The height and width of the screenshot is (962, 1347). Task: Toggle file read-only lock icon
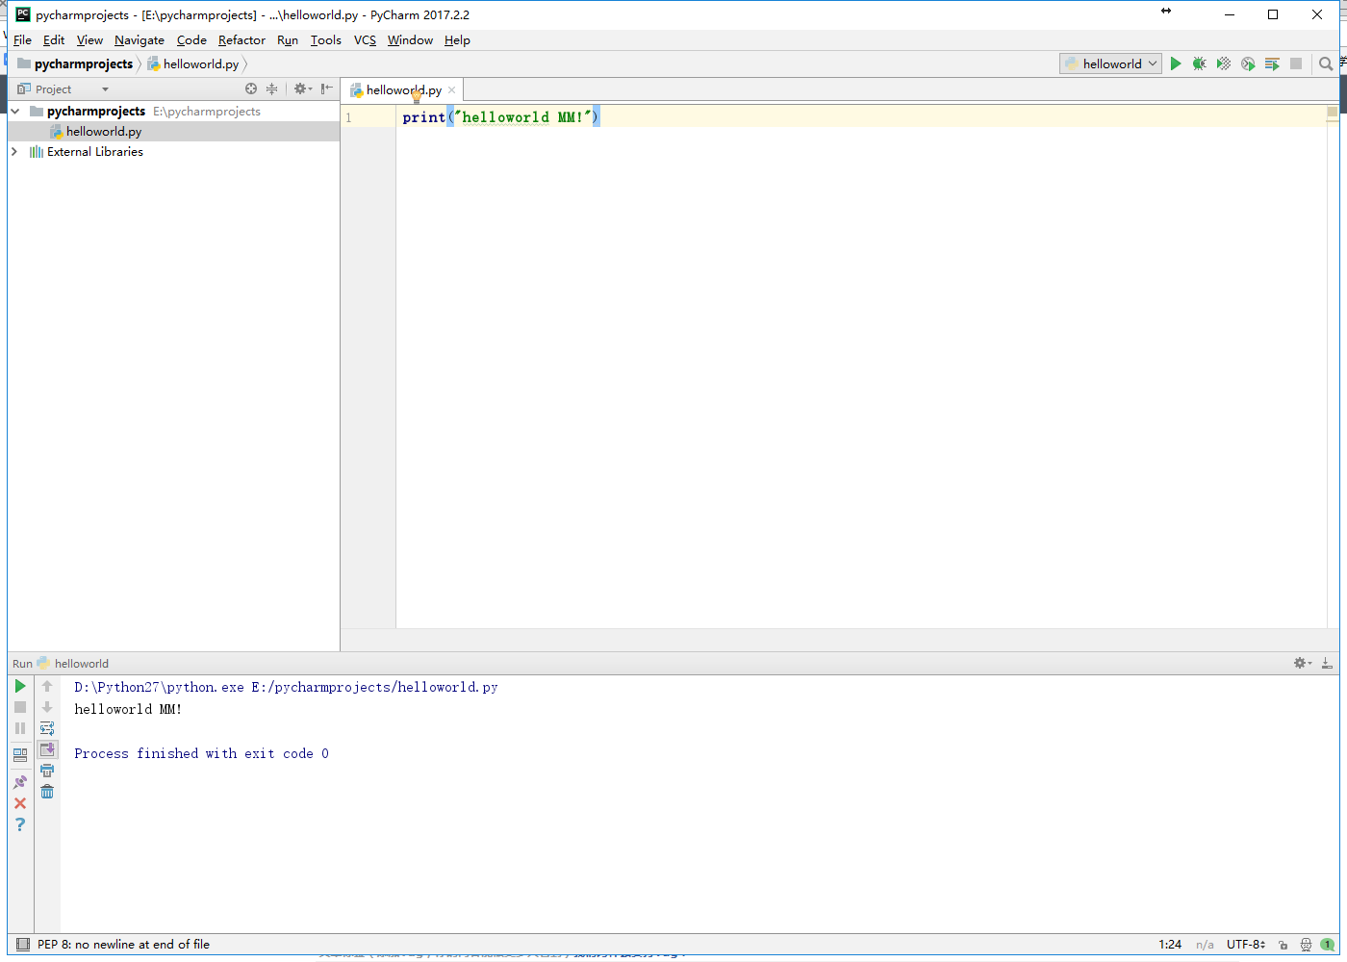[1283, 945]
